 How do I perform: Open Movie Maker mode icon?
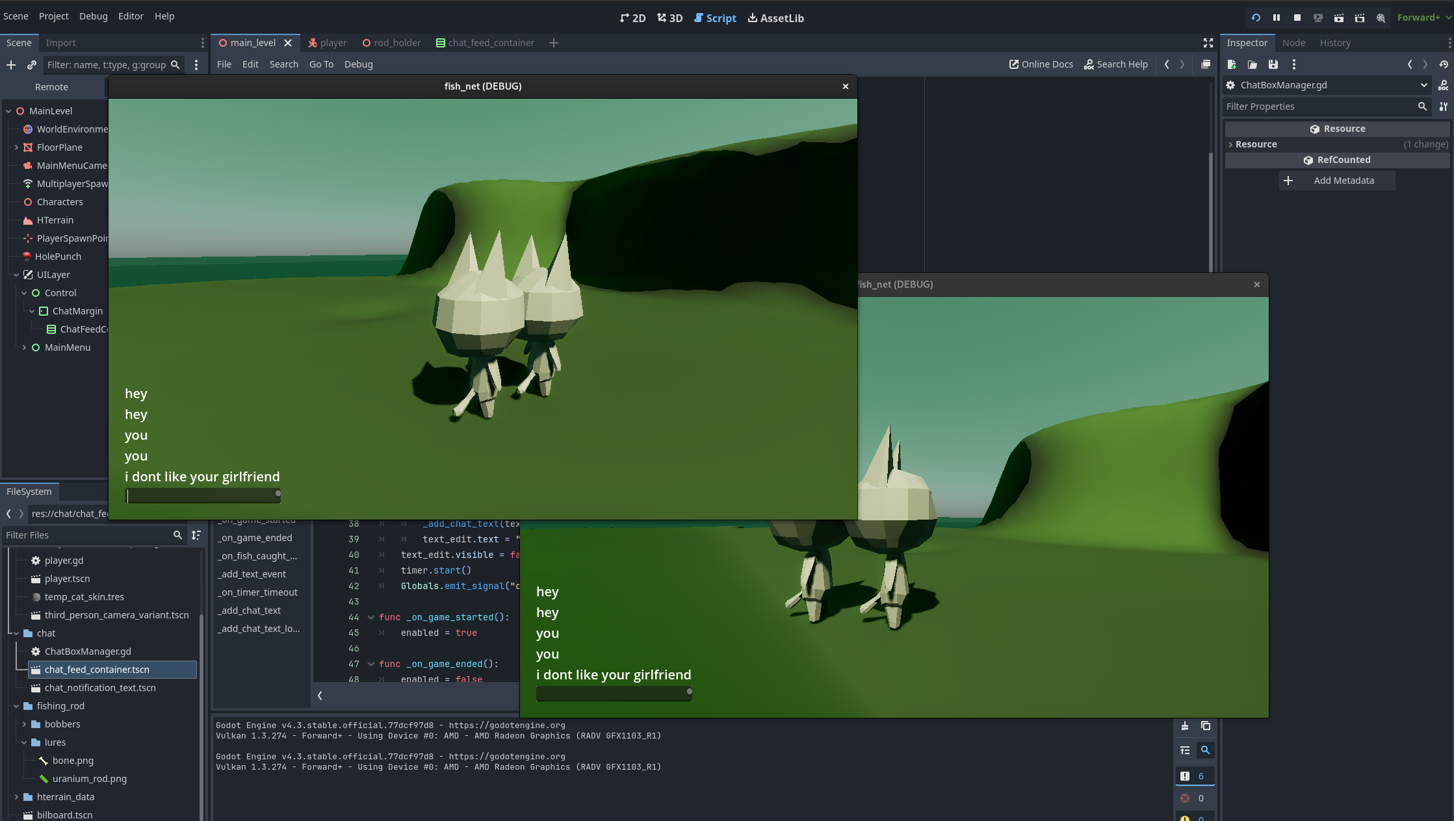click(x=1381, y=18)
